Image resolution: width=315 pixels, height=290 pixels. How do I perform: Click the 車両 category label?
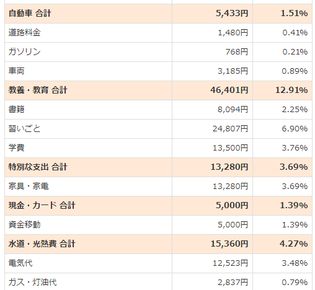17,71
